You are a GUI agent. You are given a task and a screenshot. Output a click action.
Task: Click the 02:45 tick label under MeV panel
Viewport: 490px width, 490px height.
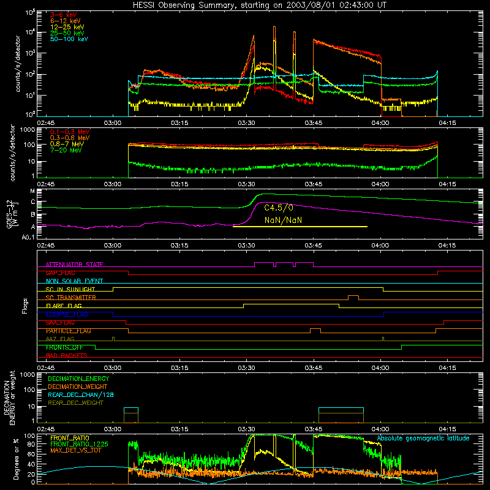point(45,184)
